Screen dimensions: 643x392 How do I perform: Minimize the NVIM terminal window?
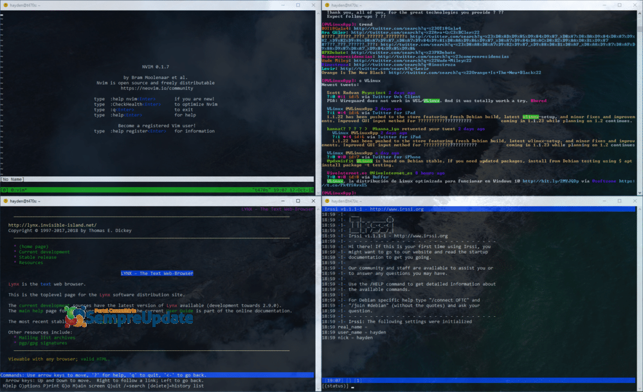click(282, 5)
